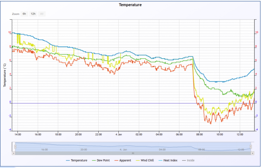Viewport: 262px width, 168px height.
Task: Click the right axis 0 label
Action: [x=256, y=102]
